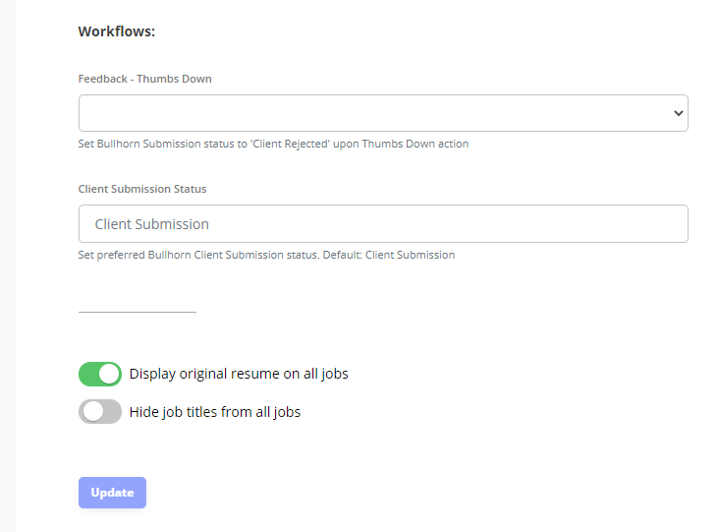
Task: Click the 'Default: Client Submission' hint text
Action: tap(389, 255)
